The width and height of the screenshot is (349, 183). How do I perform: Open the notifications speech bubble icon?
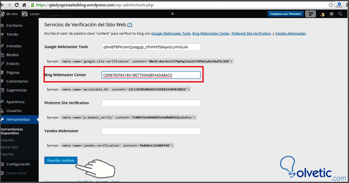pos(332,14)
